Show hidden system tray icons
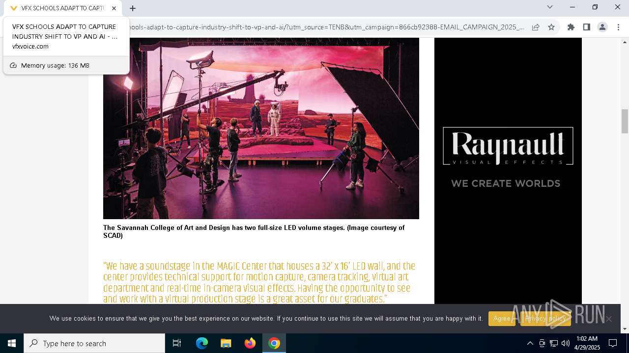 click(x=530, y=343)
